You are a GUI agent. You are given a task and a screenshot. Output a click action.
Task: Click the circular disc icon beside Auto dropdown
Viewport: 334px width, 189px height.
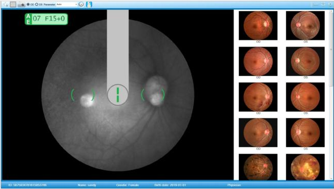[81, 4]
